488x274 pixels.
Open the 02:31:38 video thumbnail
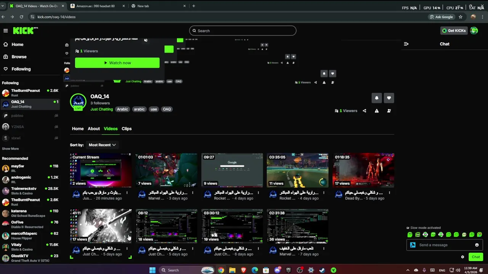point(298,226)
